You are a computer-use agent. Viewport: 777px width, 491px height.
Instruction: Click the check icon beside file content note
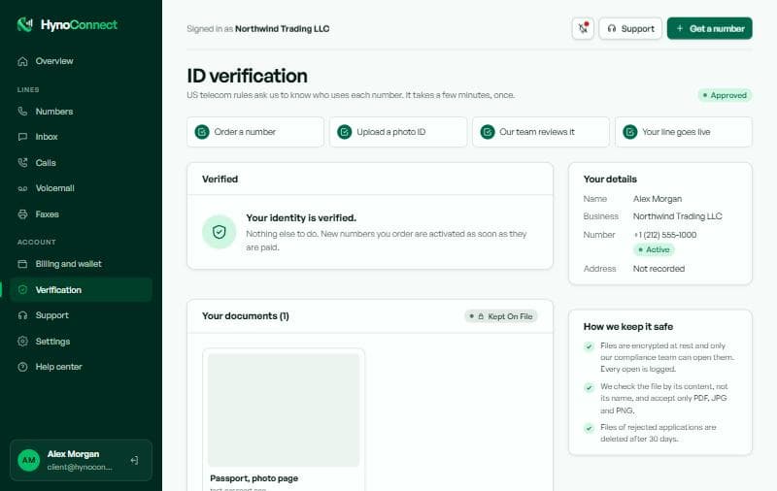[589, 387]
